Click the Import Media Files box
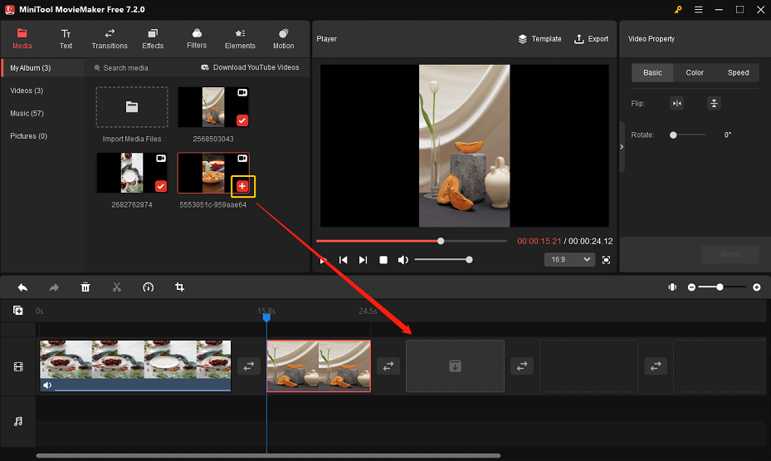This screenshot has height=461, width=771. [132, 107]
